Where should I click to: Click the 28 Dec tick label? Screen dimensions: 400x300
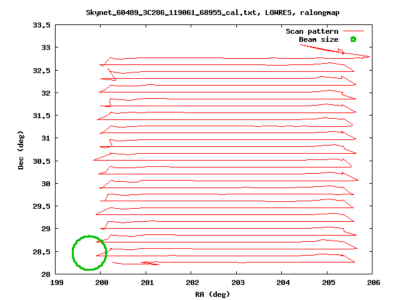[46, 274]
